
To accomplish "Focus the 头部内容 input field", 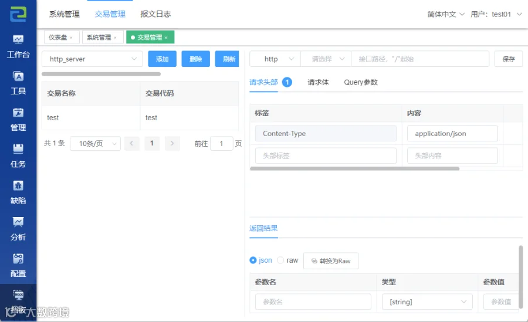I will point(452,155).
